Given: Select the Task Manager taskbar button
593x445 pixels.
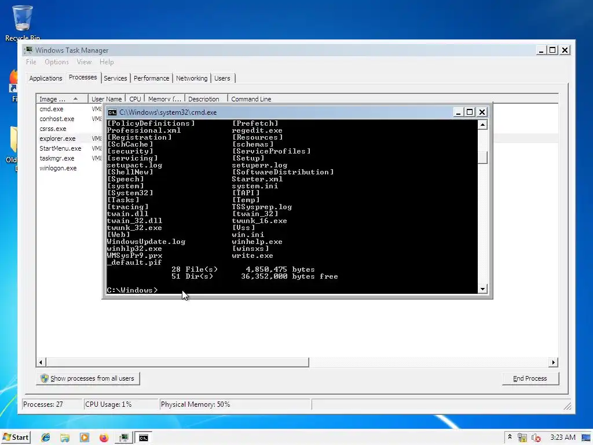Looking at the screenshot, I should [x=124, y=437].
